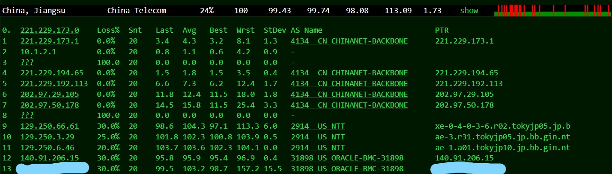
Task: Open AS 31898 ORACLE-BMC link at hop 12
Action: [347, 158]
